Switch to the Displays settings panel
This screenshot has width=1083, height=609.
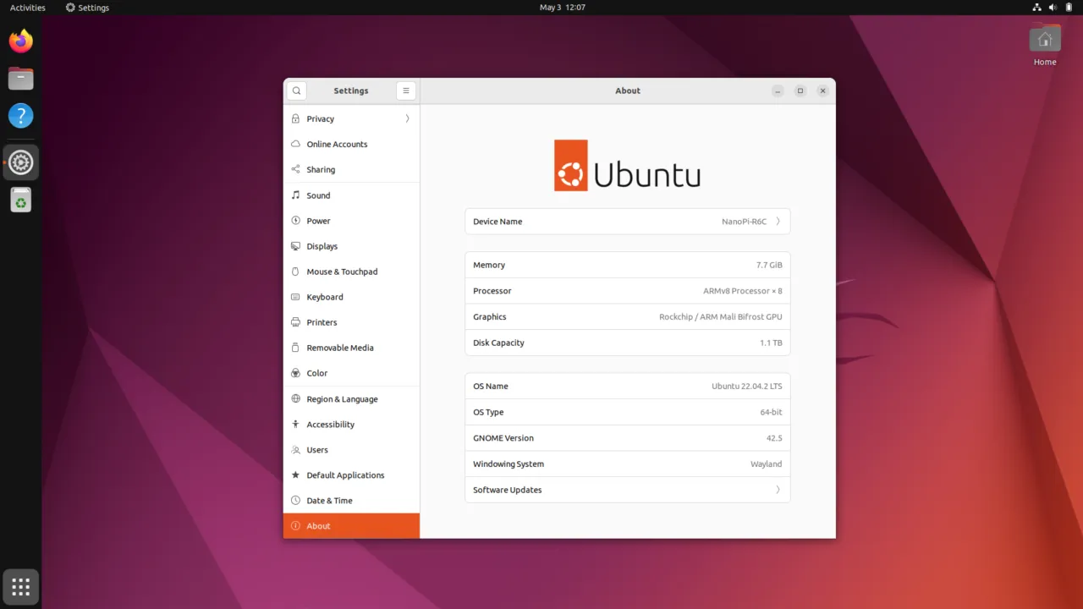pos(322,246)
